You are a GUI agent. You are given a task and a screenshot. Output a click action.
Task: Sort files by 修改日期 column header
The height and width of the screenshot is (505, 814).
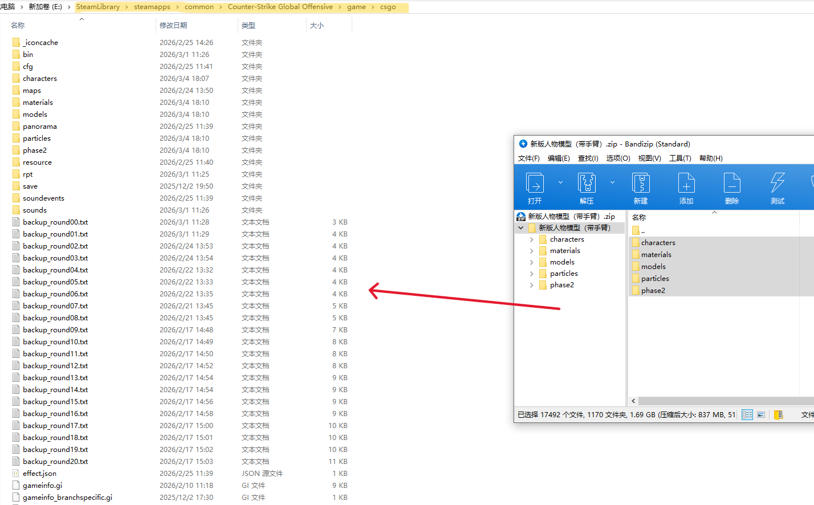[x=173, y=26]
